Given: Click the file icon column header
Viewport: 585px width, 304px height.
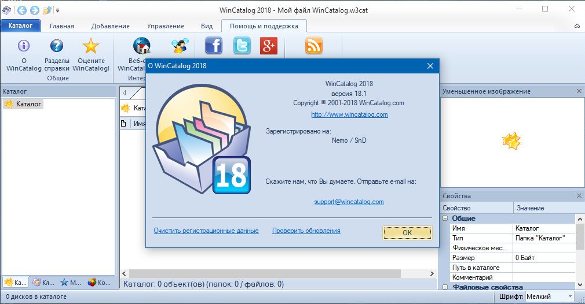Looking at the screenshot, I should click(124, 124).
